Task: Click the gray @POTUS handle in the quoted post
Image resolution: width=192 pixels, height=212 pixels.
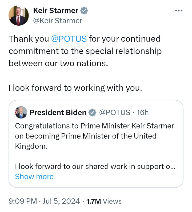Action: coord(115,113)
